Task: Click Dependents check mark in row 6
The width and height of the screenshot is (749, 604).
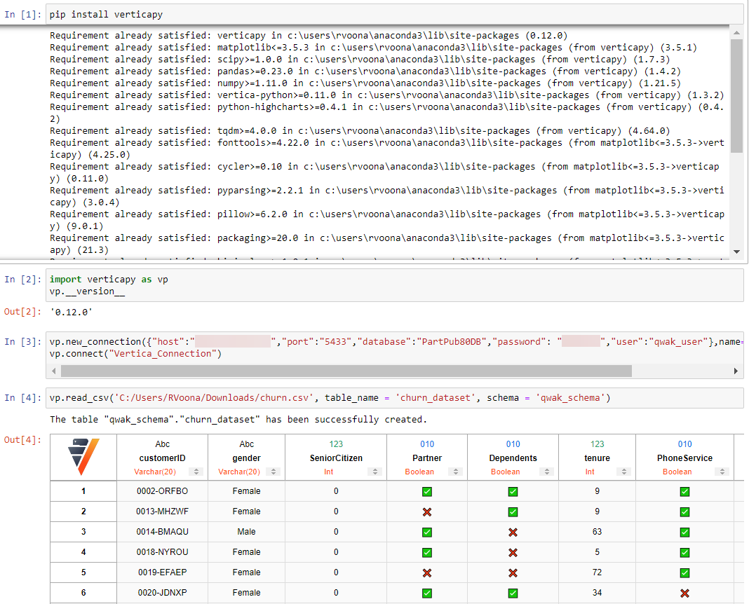Action: [x=513, y=593]
